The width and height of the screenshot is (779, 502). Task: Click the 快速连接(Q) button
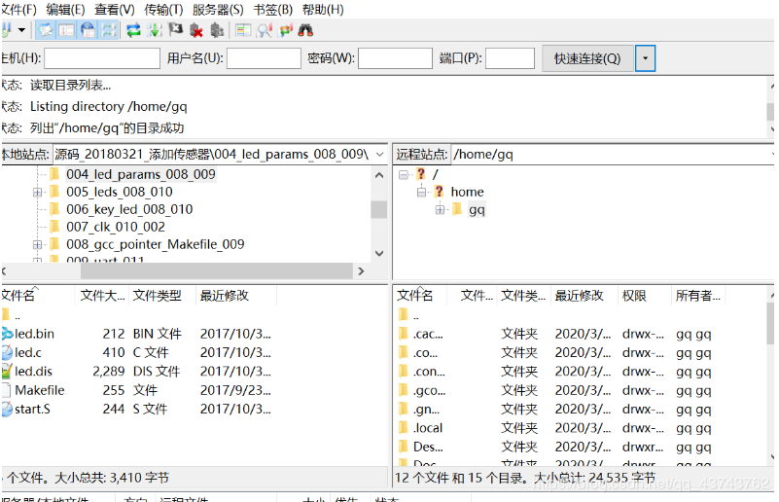pyautogui.click(x=587, y=58)
